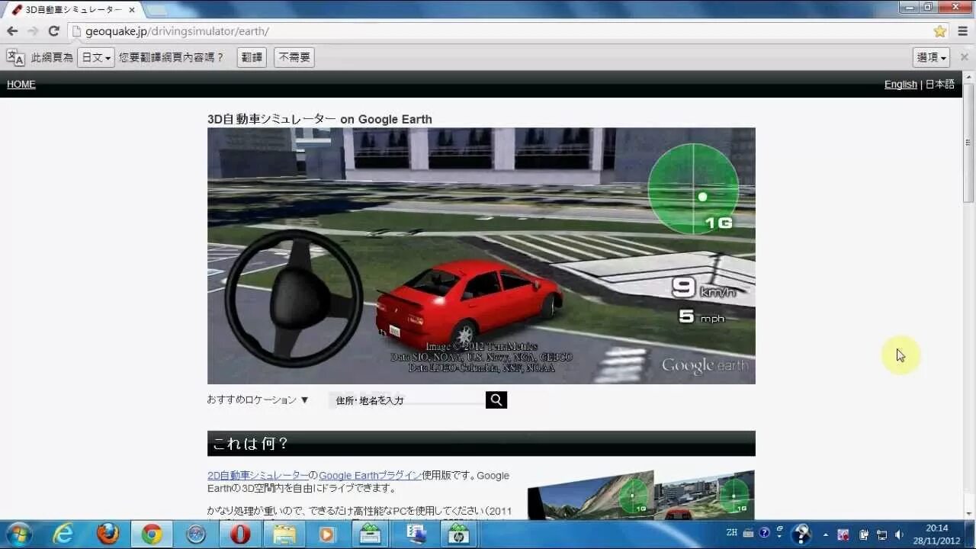
Task: Click the document-and-monitor taskbar icon
Action: click(x=416, y=535)
